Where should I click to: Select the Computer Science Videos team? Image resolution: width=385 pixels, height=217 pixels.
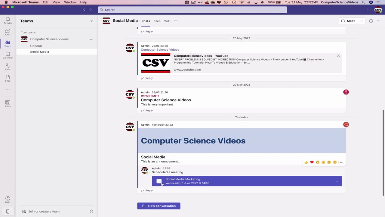point(49,39)
